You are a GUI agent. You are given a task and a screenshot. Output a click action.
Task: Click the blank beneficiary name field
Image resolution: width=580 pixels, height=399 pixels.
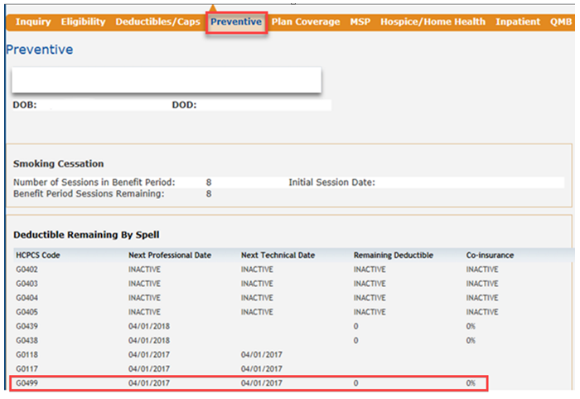(x=166, y=80)
